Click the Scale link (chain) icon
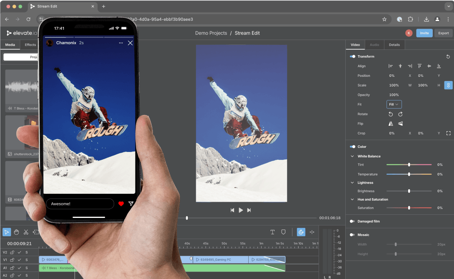The image size is (454, 279). click(x=448, y=85)
